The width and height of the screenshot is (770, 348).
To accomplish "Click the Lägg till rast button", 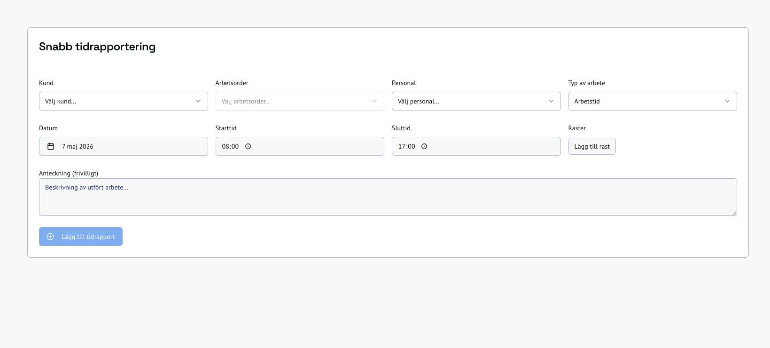I will coord(592,146).
